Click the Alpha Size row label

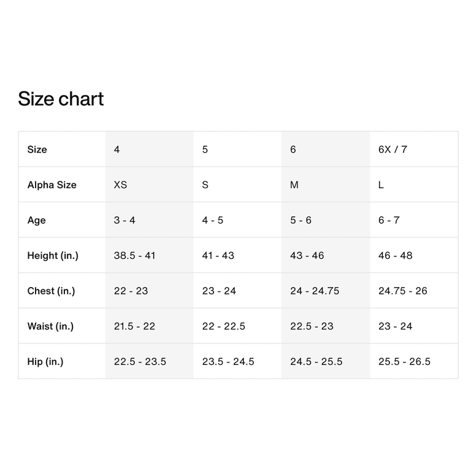point(52,185)
